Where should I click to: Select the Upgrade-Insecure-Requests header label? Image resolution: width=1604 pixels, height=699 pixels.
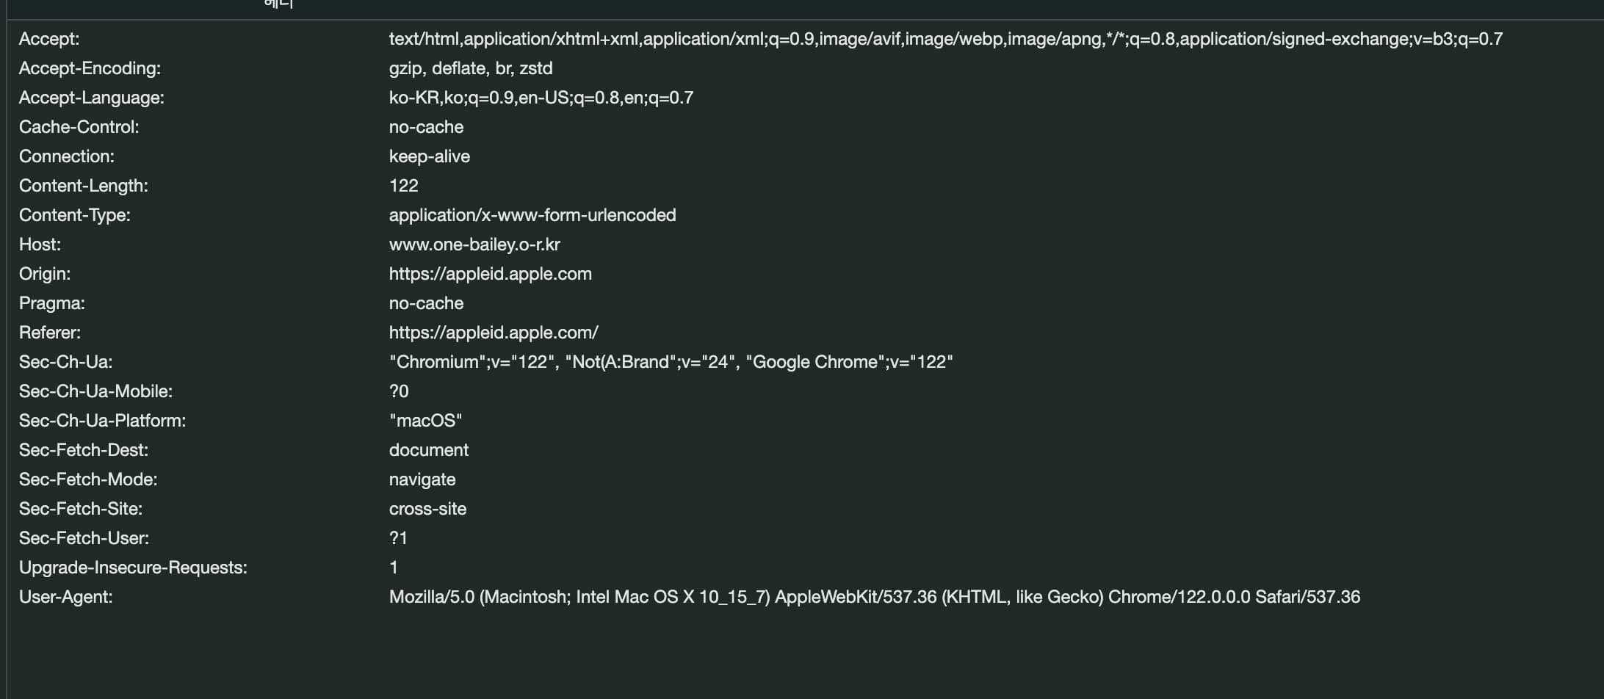coord(133,568)
